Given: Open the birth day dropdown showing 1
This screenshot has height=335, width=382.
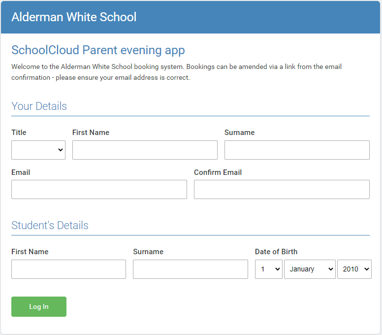Looking at the screenshot, I should click(268, 269).
